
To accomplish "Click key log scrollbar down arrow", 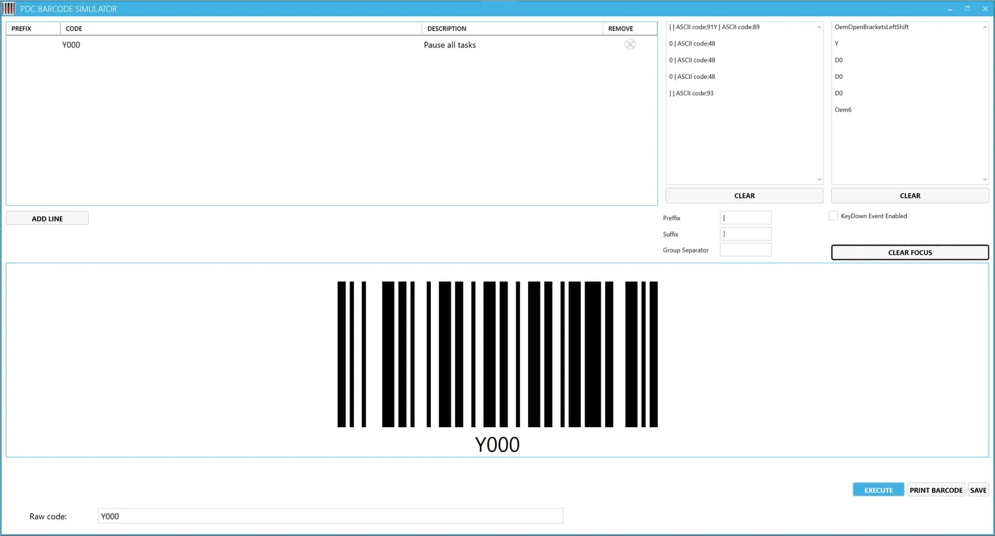I will (985, 180).
